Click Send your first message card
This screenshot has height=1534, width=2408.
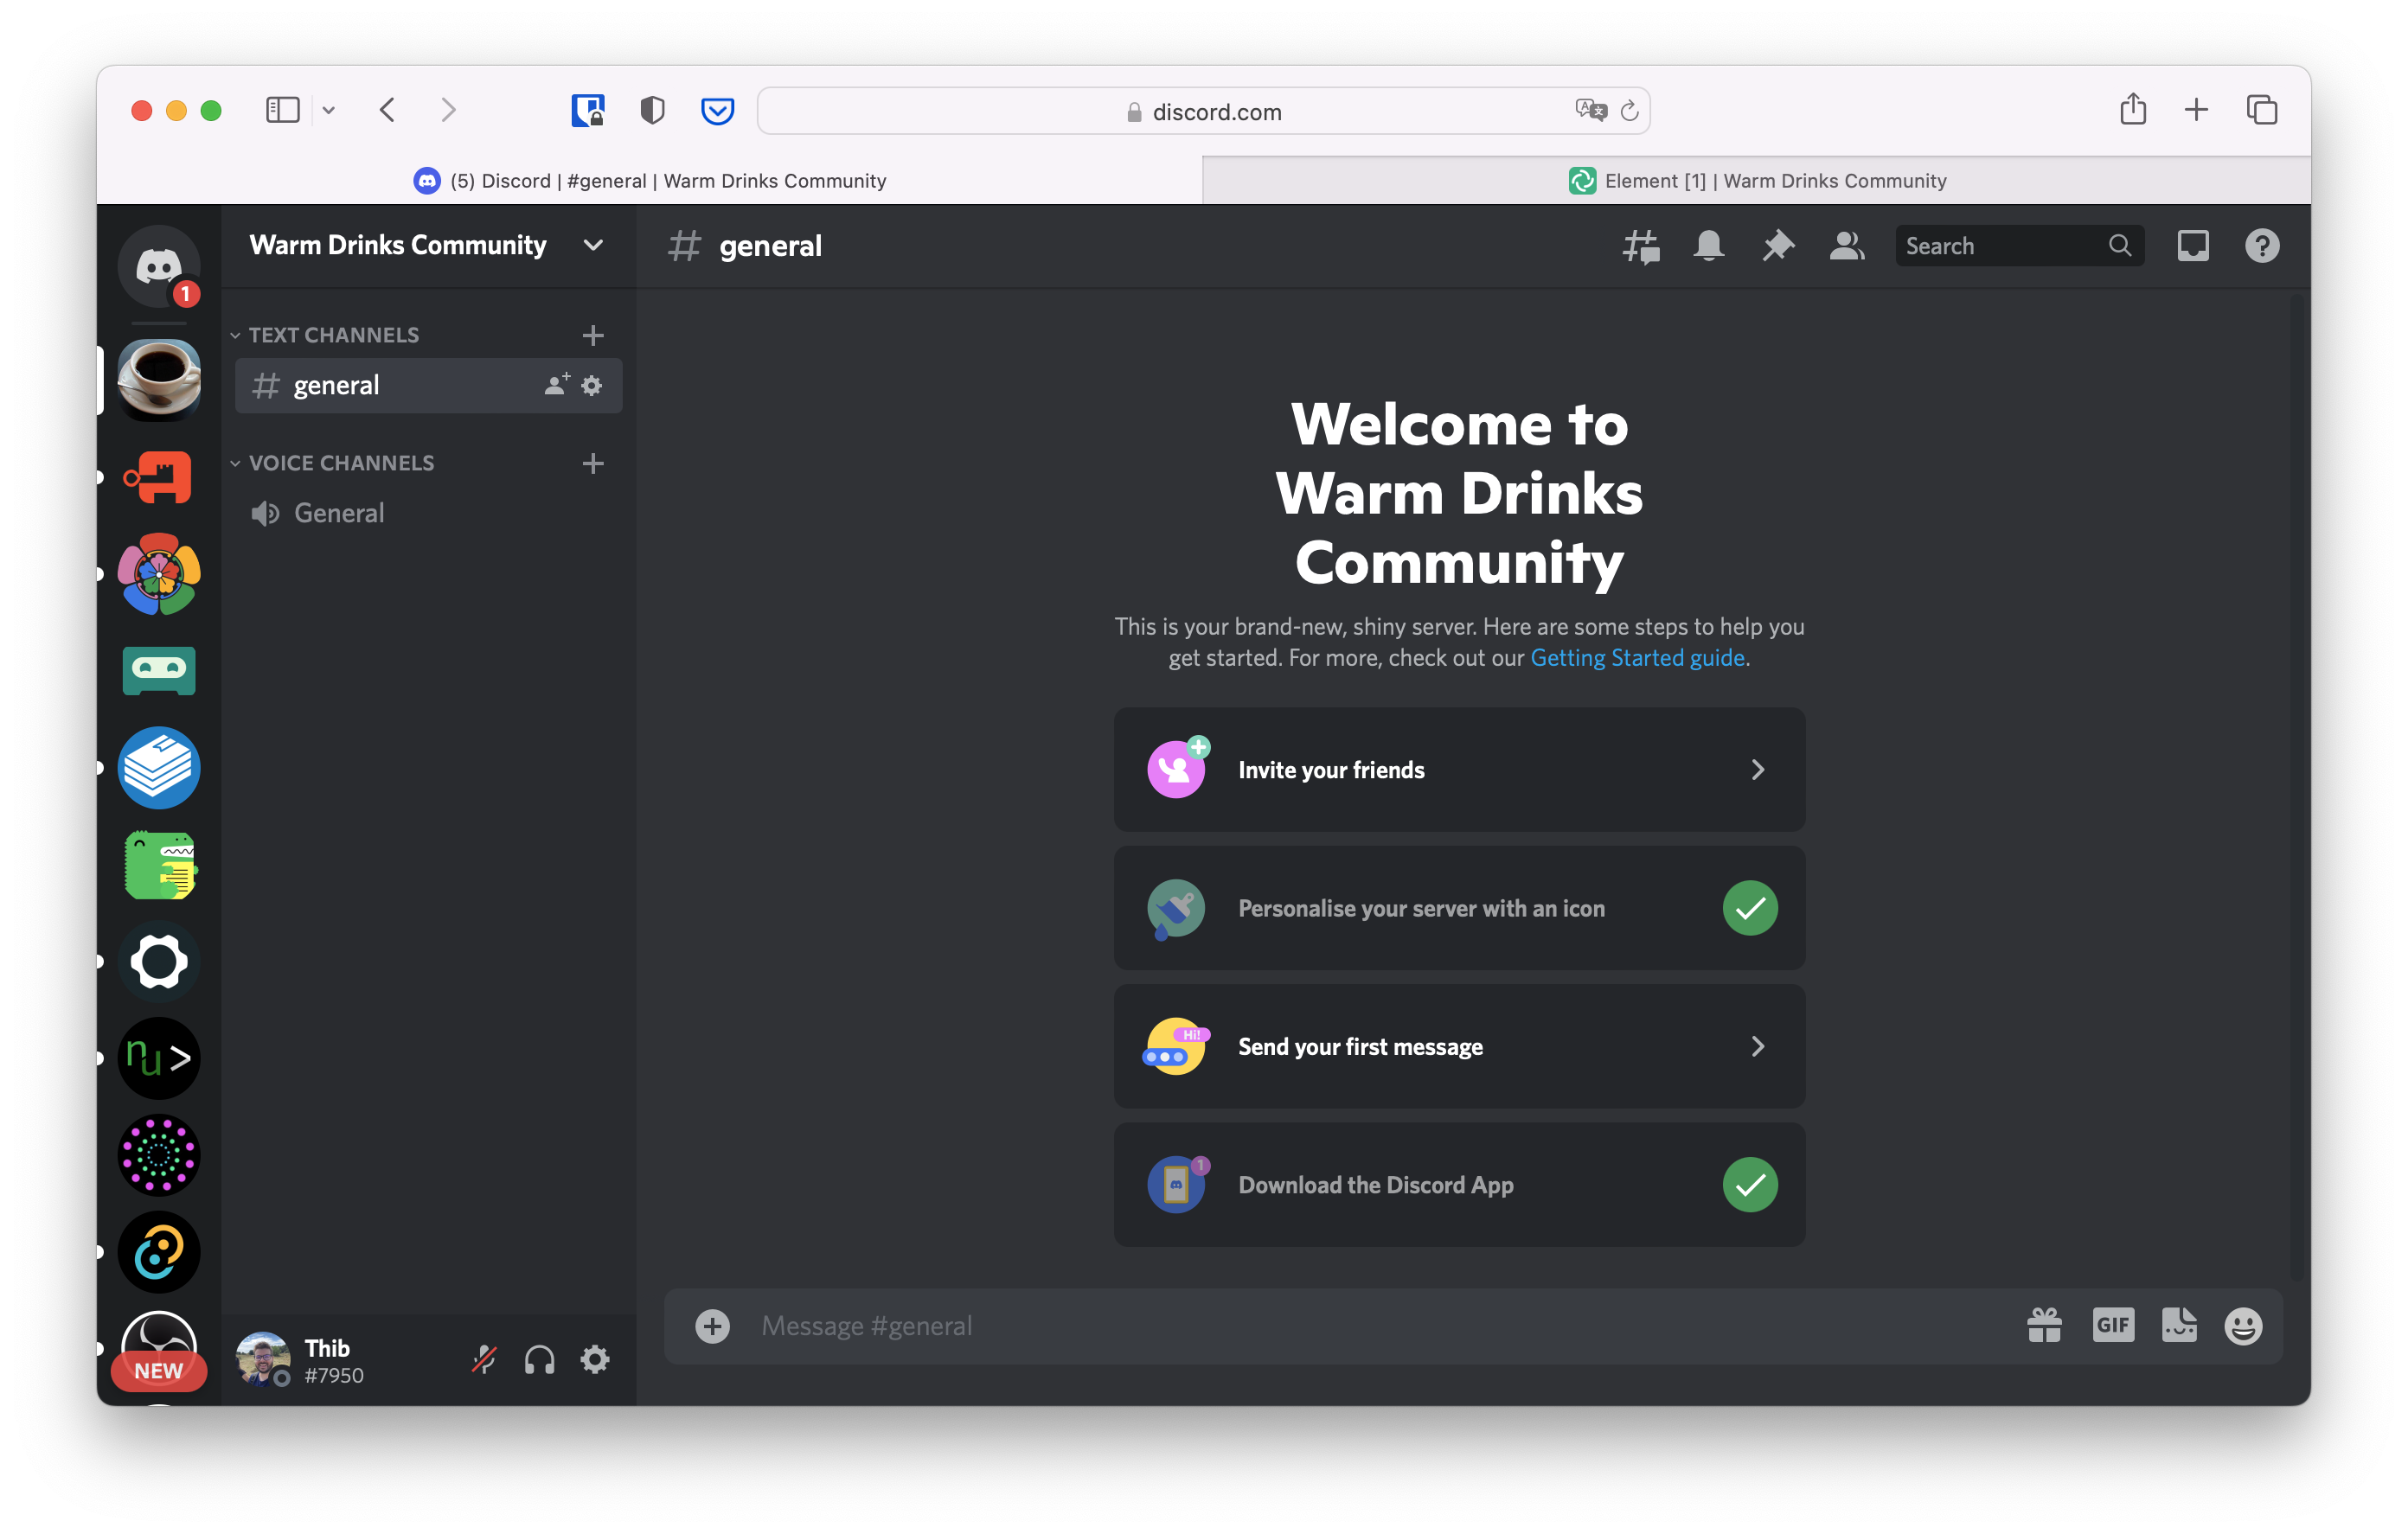click(1459, 1046)
